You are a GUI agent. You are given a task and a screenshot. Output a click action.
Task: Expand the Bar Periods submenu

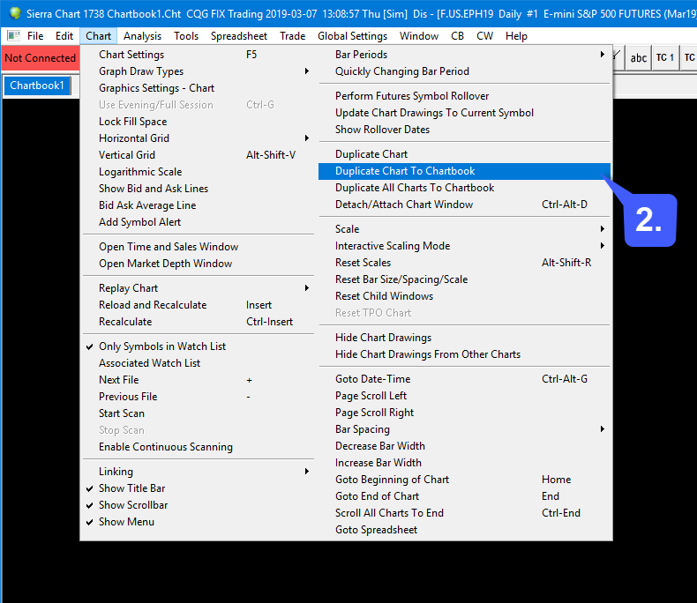(x=464, y=55)
